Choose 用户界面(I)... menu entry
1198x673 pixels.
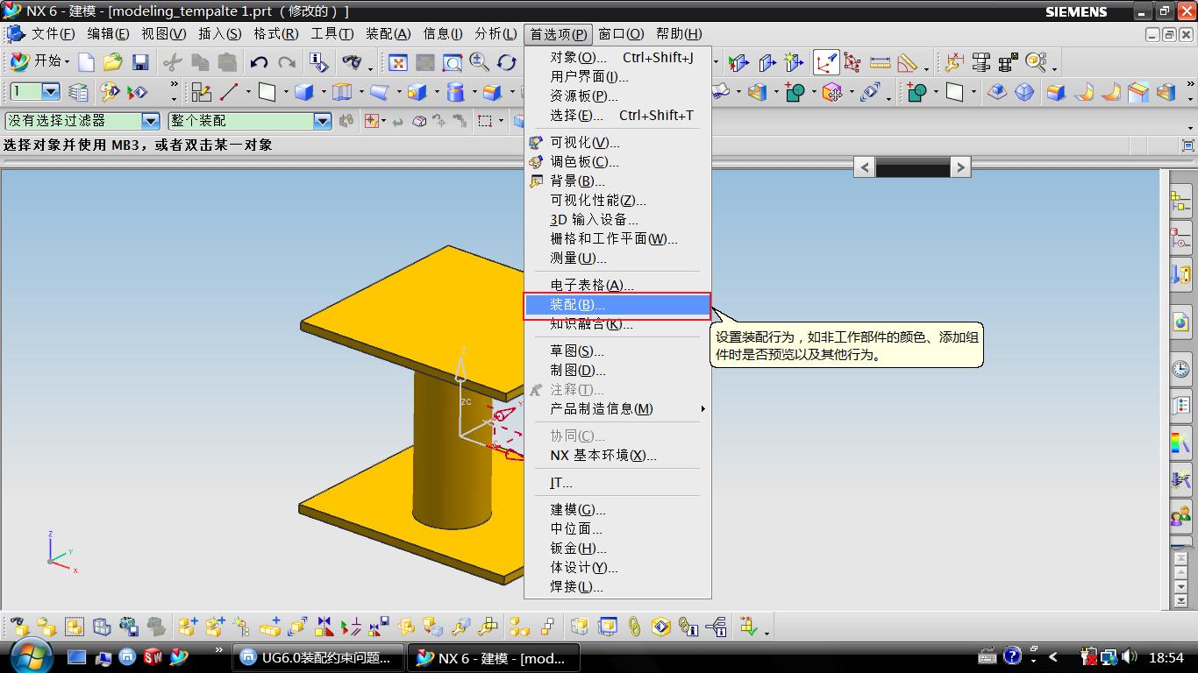point(617,77)
